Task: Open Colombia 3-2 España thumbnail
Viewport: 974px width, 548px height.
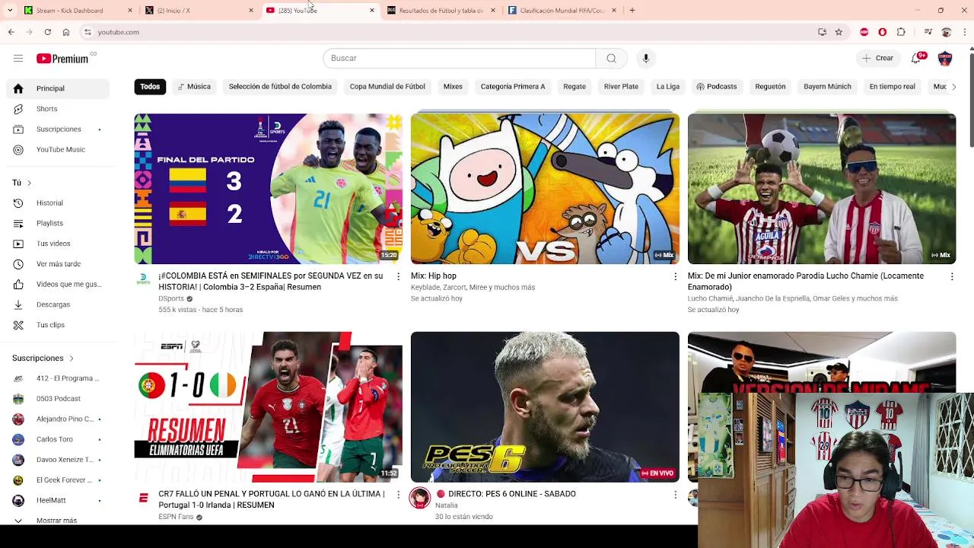Action: (269, 189)
